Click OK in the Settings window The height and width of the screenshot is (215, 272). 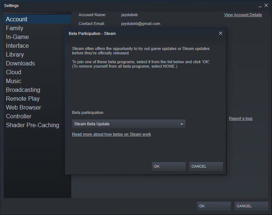point(214,206)
